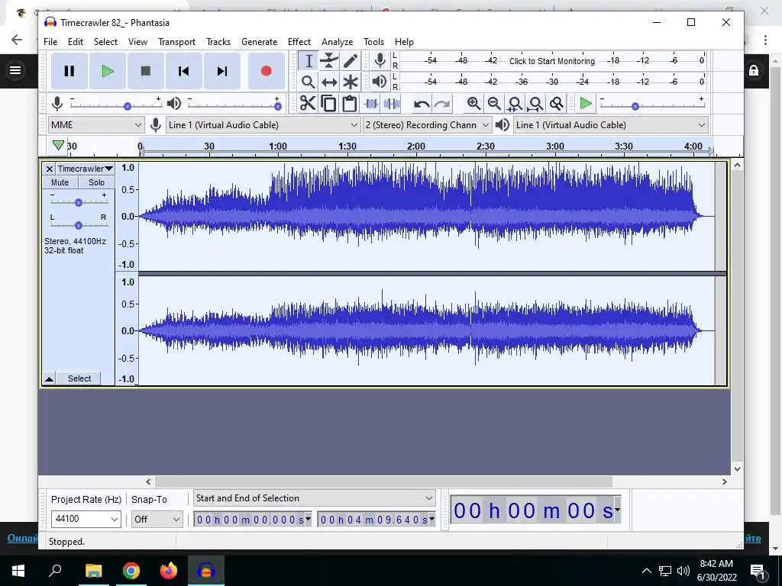The image size is (782, 586).
Task: Solo the Timecrawler track
Action: (96, 182)
